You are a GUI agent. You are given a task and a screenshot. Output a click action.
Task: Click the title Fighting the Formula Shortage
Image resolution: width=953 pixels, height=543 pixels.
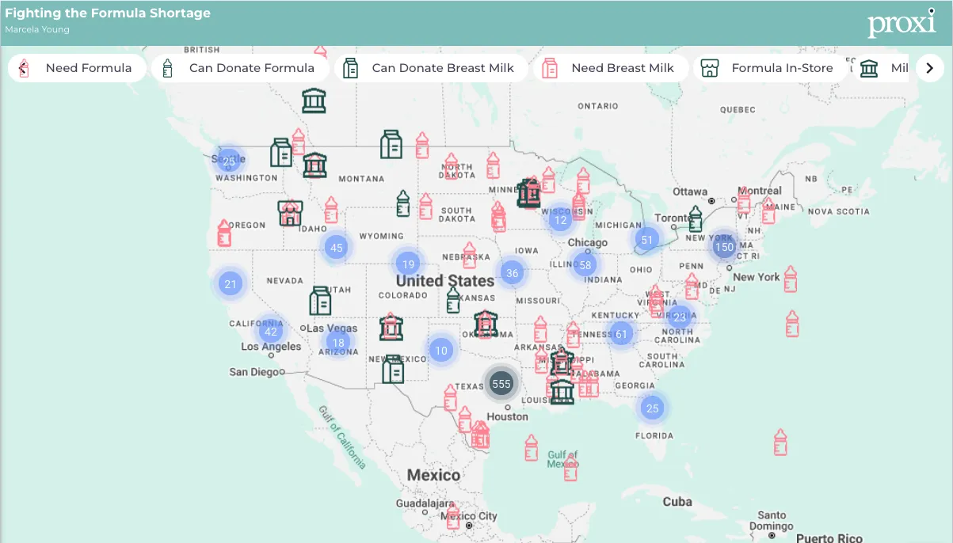(109, 13)
